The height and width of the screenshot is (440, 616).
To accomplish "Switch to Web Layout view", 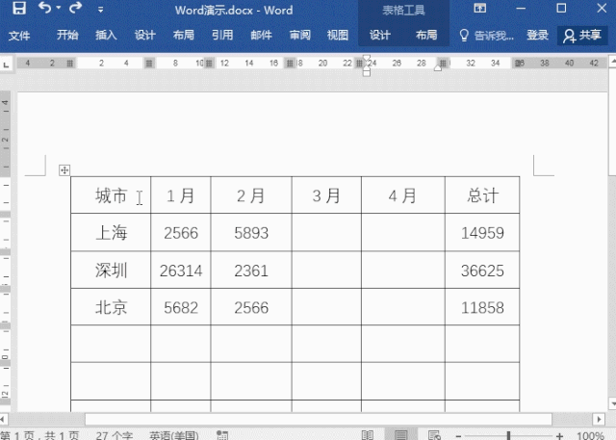I will click(x=434, y=435).
